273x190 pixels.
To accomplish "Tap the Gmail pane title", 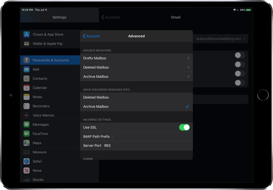I will 176,17.
